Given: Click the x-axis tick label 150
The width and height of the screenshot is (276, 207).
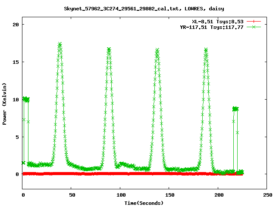Looking at the screenshot, I should pyautogui.click(x=170, y=195).
